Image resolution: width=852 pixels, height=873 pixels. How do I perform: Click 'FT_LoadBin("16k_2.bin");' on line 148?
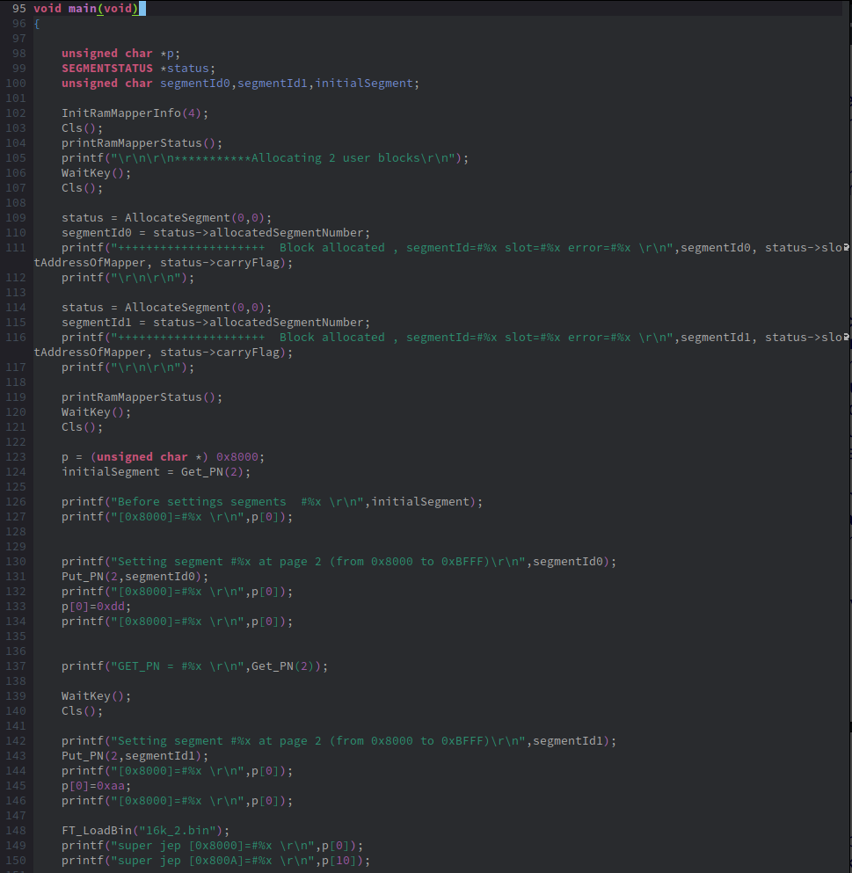(145, 831)
